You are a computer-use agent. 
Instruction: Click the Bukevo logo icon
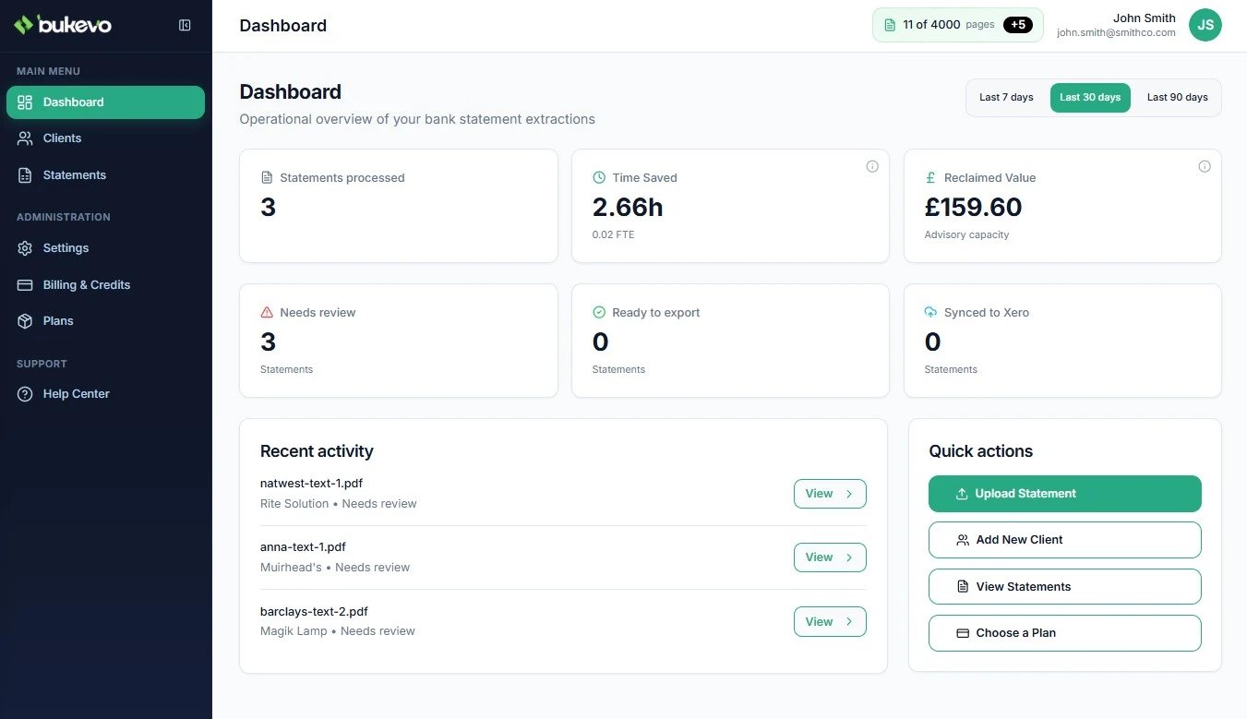23,25
